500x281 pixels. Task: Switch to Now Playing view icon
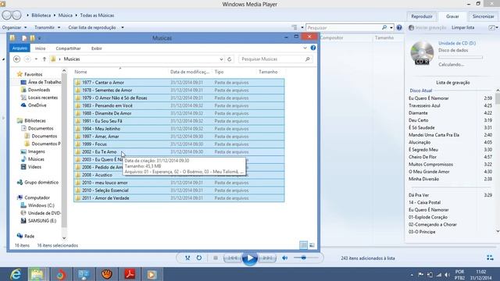pos(490,258)
